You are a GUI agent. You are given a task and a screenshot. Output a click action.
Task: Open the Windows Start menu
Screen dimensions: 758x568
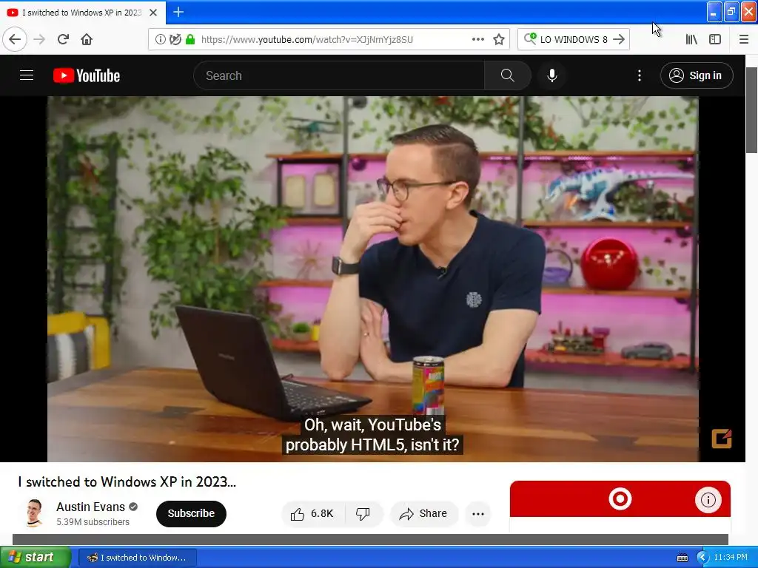tap(36, 558)
